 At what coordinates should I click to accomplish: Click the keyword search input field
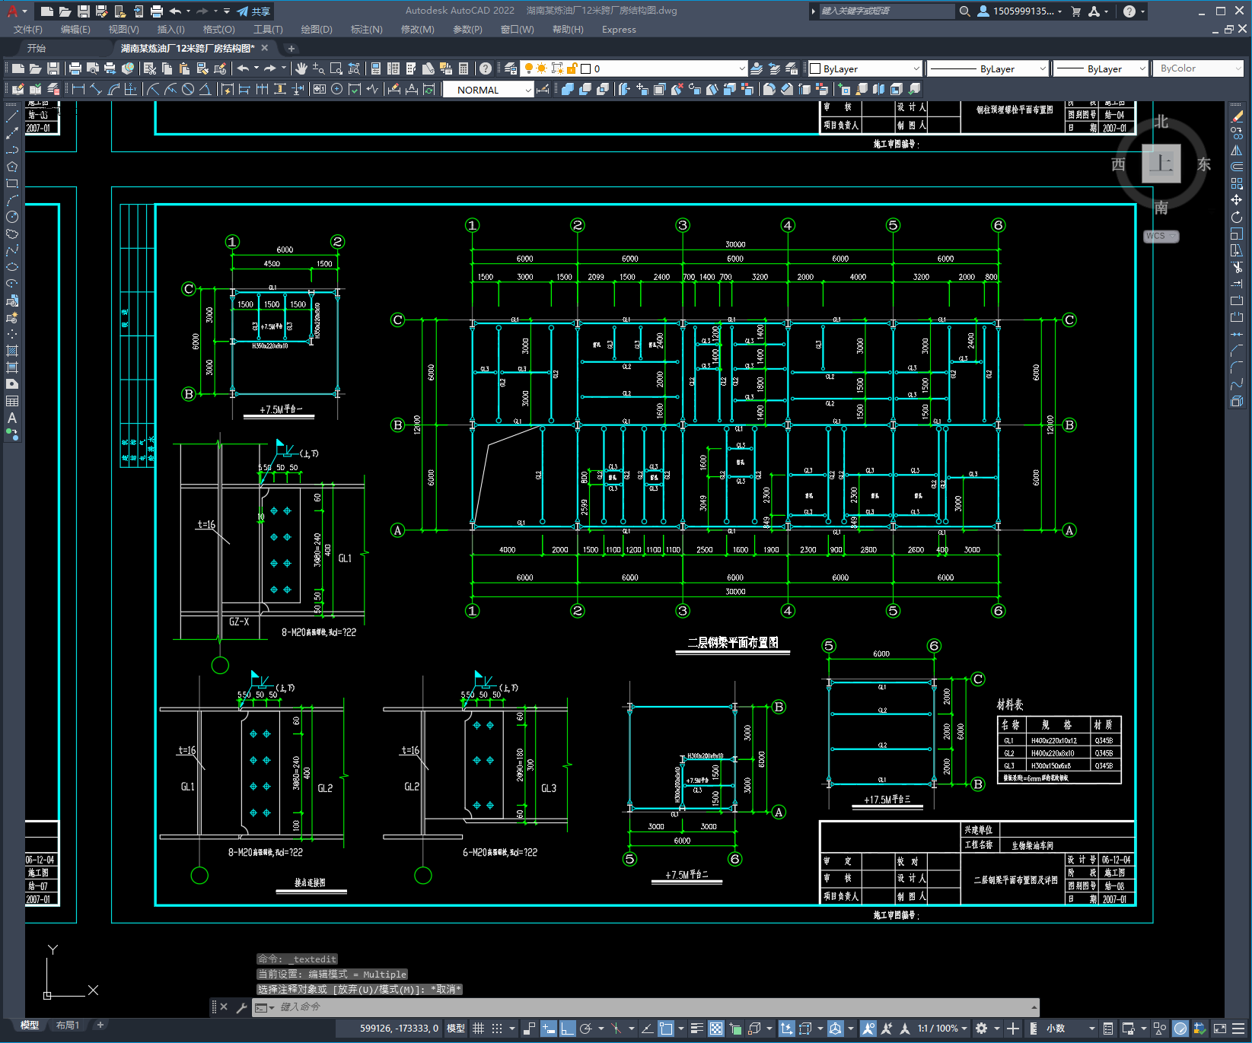coord(886,11)
